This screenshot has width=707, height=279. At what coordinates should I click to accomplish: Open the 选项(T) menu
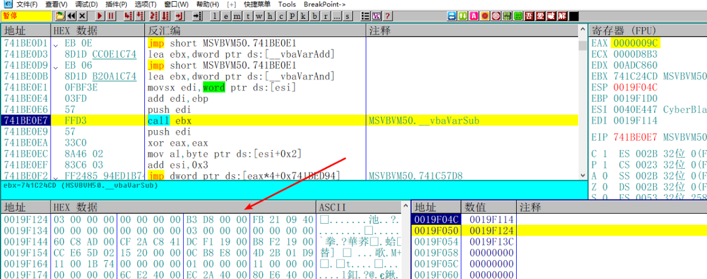click(146, 4)
